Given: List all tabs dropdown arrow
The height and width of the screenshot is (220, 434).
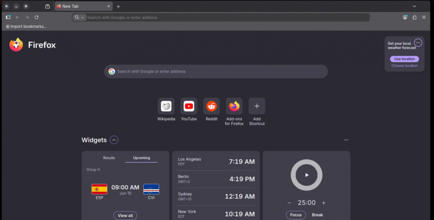Looking at the screenshot, I should click(414, 6).
